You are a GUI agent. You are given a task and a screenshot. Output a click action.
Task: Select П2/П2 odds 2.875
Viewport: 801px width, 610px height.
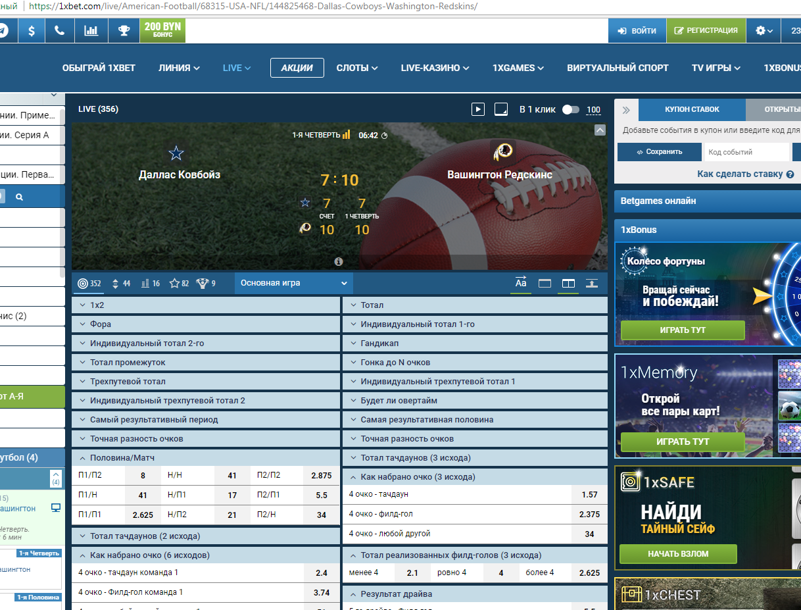coord(322,475)
